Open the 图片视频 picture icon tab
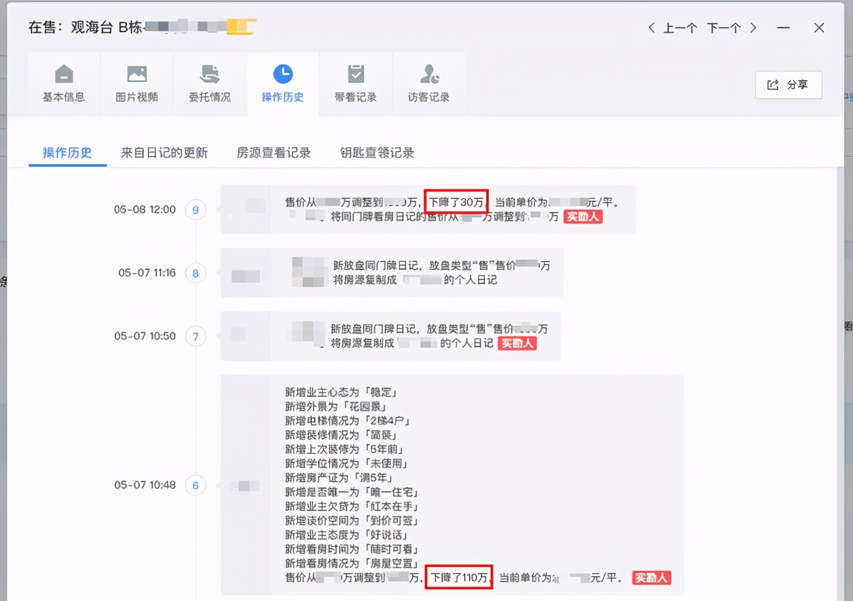Screen dimensions: 853x601 coord(136,84)
